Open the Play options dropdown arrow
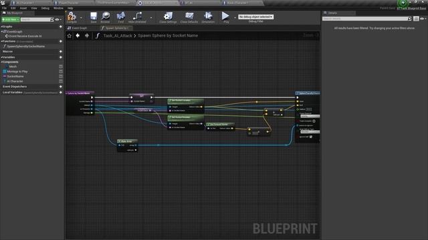The width and height of the screenshot is (428, 240). tap(235, 18)
